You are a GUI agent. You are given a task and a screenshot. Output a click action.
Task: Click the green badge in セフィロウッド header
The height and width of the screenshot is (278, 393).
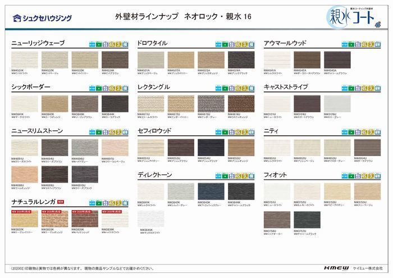click(225, 132)
